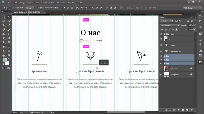Click the fx layer style icon
The width and height of the screenshot is (204, 114).
click(x=170, y=110)
